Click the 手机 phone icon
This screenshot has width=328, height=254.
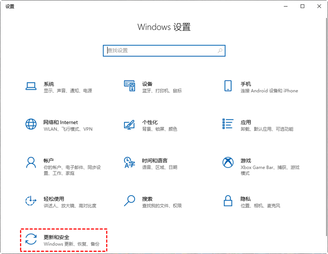tap(228, 86)
